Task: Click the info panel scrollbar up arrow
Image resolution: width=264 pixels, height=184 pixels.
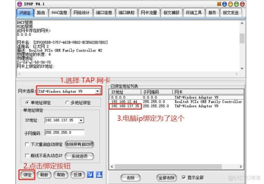Action: point(242,23)
